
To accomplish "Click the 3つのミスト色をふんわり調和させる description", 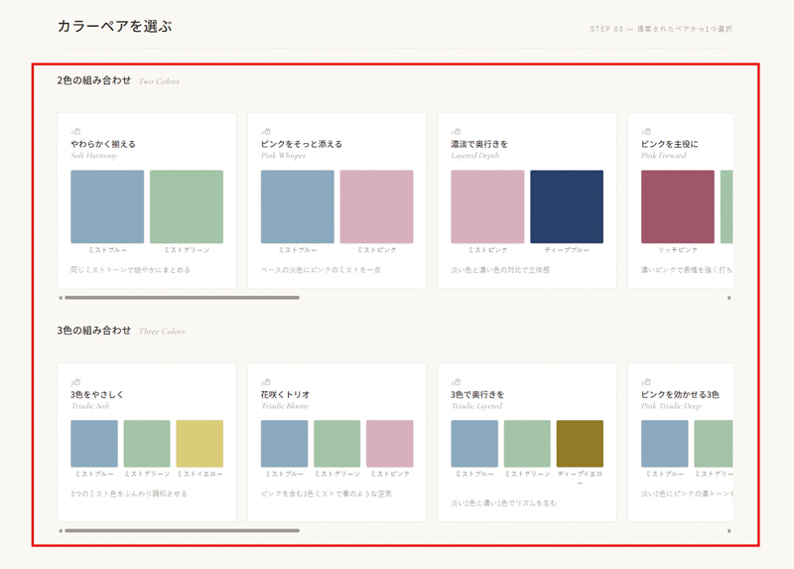I will point(129,493).
